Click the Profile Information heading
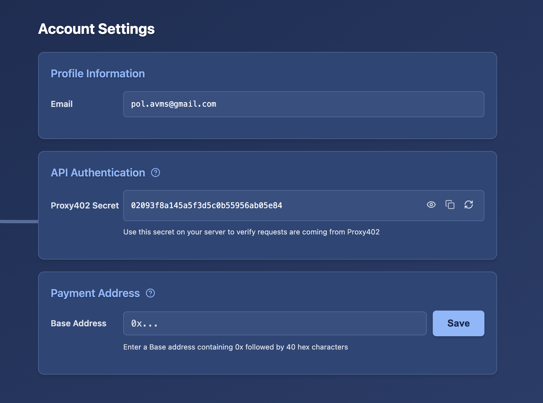This screenshot has height=403, width=543. (98, 73)
